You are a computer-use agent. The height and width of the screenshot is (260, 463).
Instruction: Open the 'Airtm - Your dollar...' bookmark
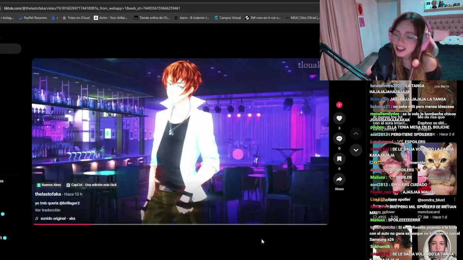pyautogui.click(x=110, y=18)
